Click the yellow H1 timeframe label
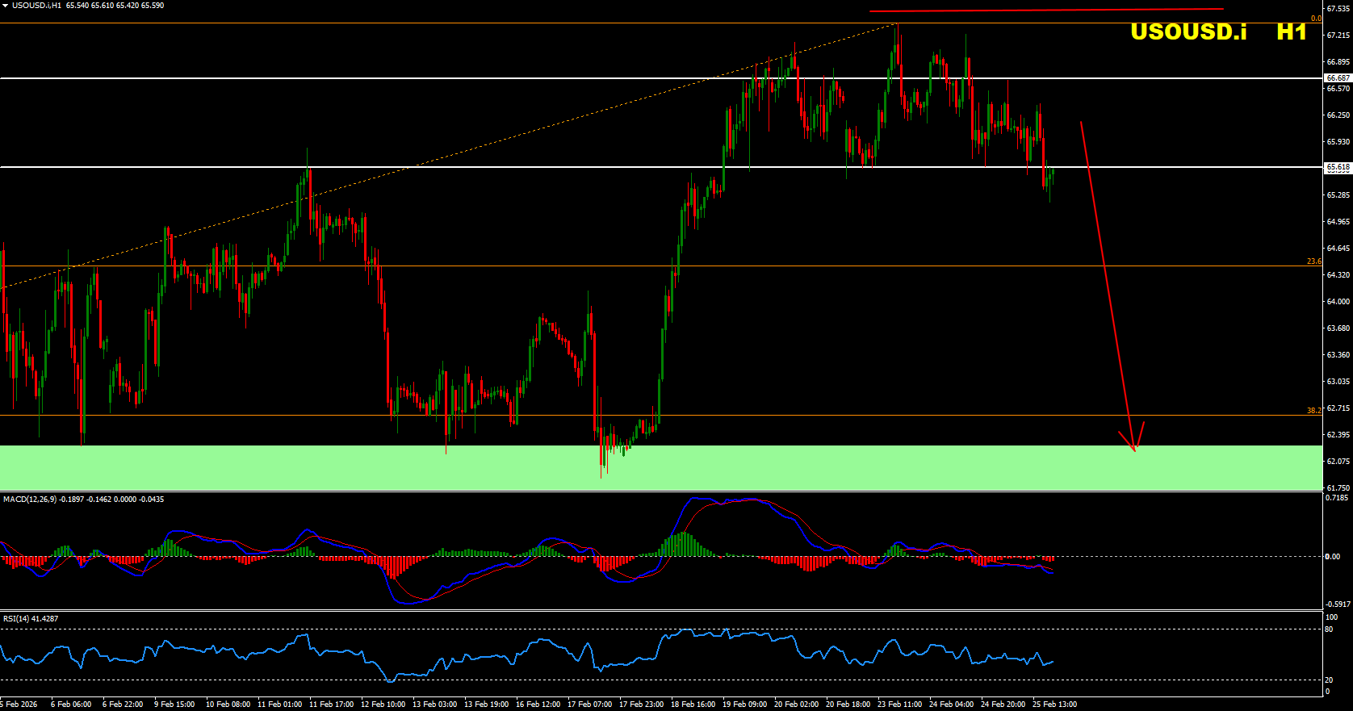1353x711 pixels. click(1291, 32)
